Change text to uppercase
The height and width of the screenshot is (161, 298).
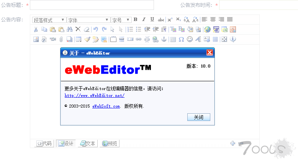pyautogui.click(x=187, y=19)
